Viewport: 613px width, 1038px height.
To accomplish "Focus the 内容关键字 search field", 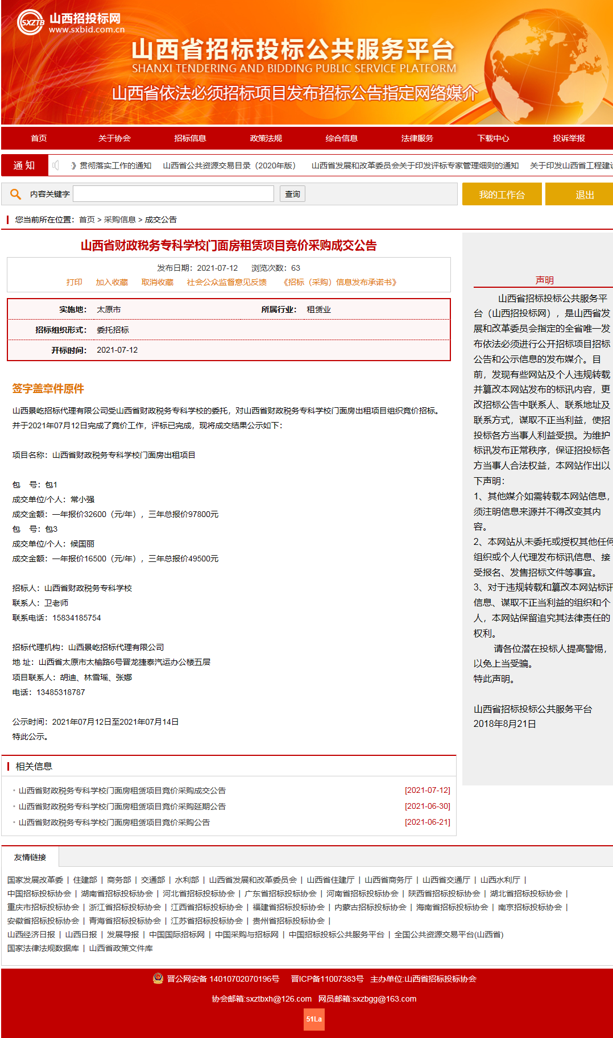I will click(173, 194).
